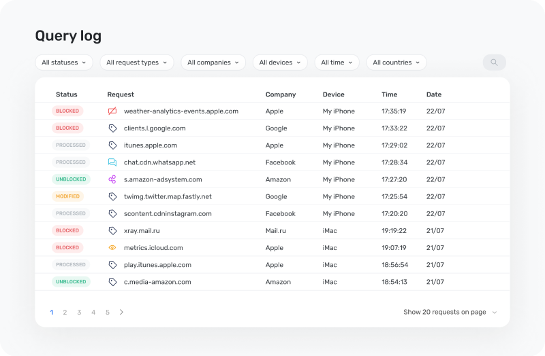Open the All countries filter dropdown
The width and height of the screenshot is (545, 356).
point(396,63)
